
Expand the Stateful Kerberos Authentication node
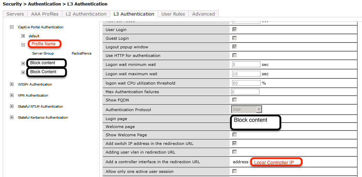point(12,117)
